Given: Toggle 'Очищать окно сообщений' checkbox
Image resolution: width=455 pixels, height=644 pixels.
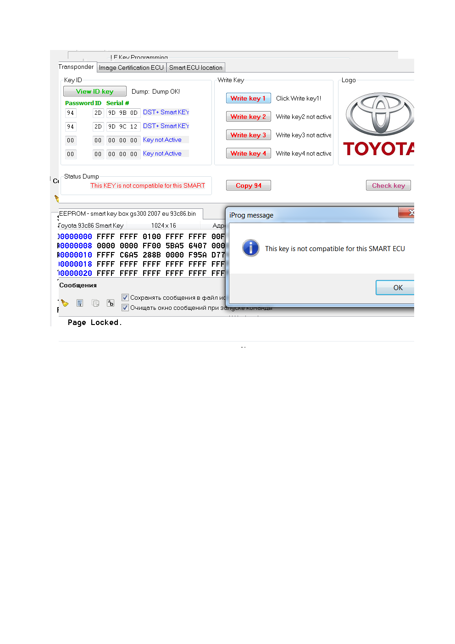Looking at the screenshot, I should pos(125,308).
